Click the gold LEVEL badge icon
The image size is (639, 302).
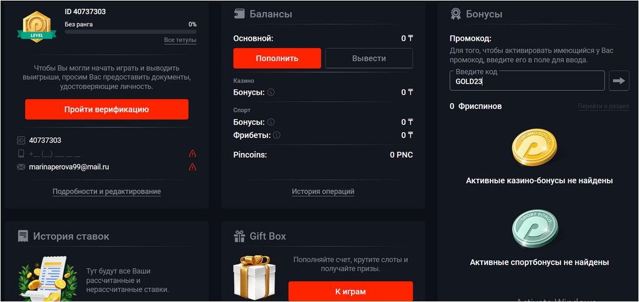pos(37,26)
